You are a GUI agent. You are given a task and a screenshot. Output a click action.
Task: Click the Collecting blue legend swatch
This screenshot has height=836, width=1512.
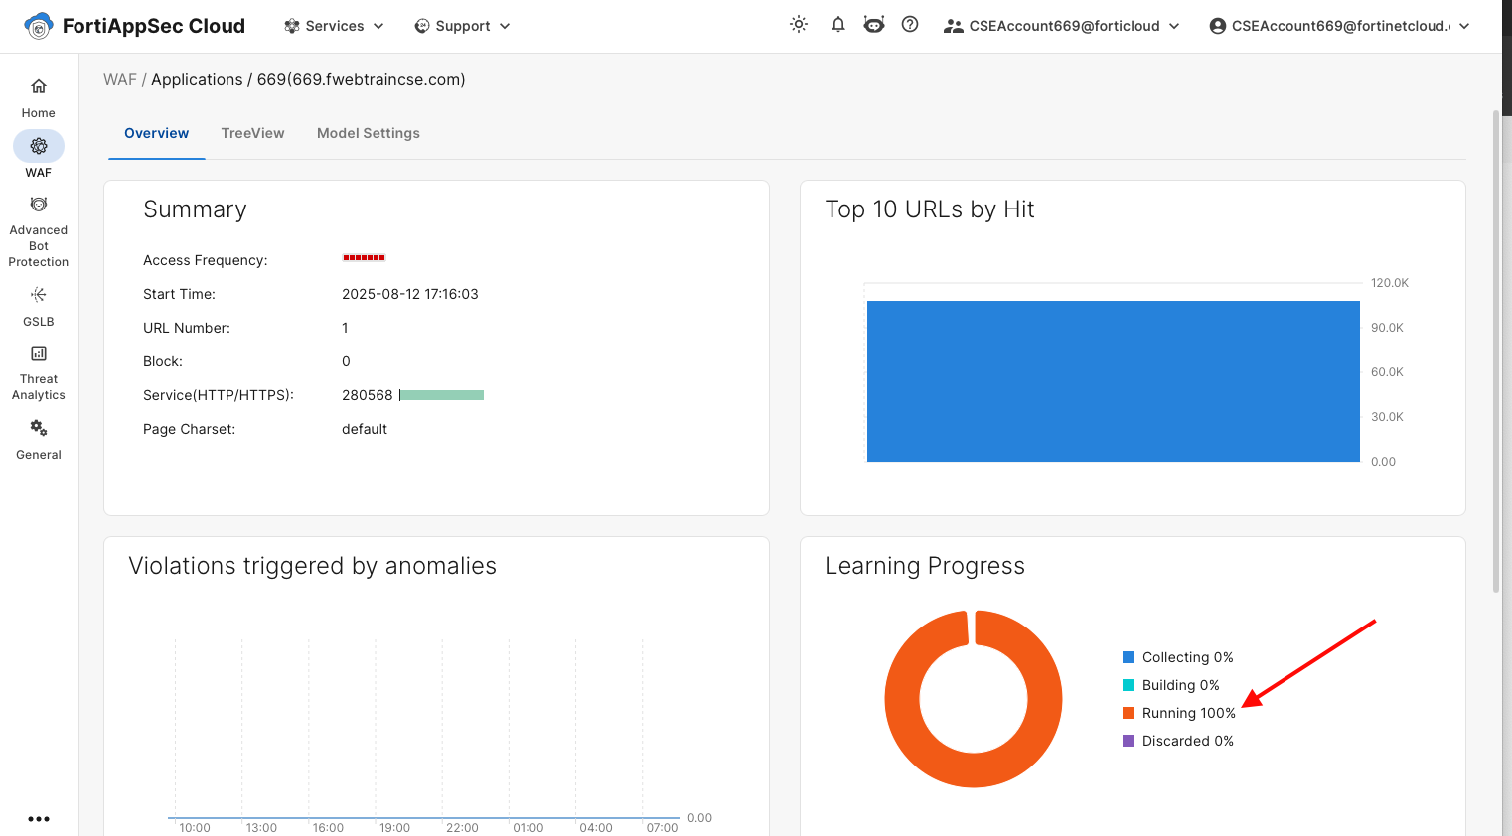[x=1129, y=657]
